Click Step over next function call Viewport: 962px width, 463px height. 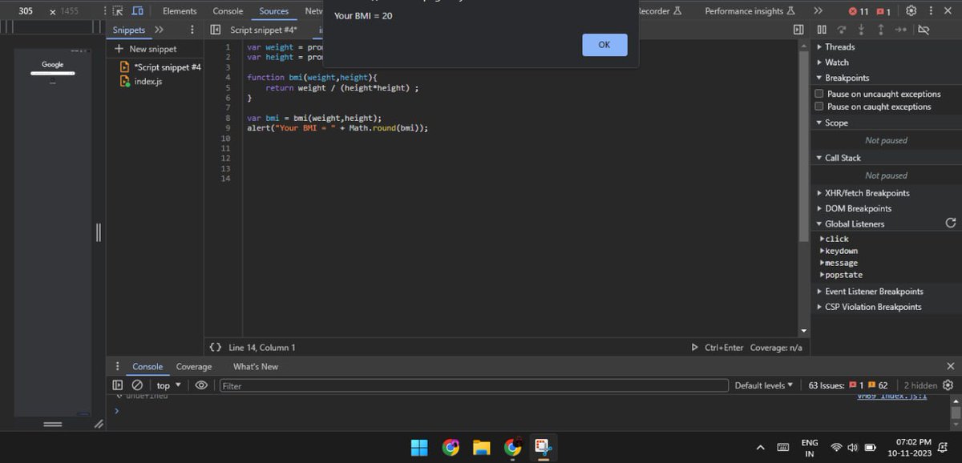(x=842, y=30)
